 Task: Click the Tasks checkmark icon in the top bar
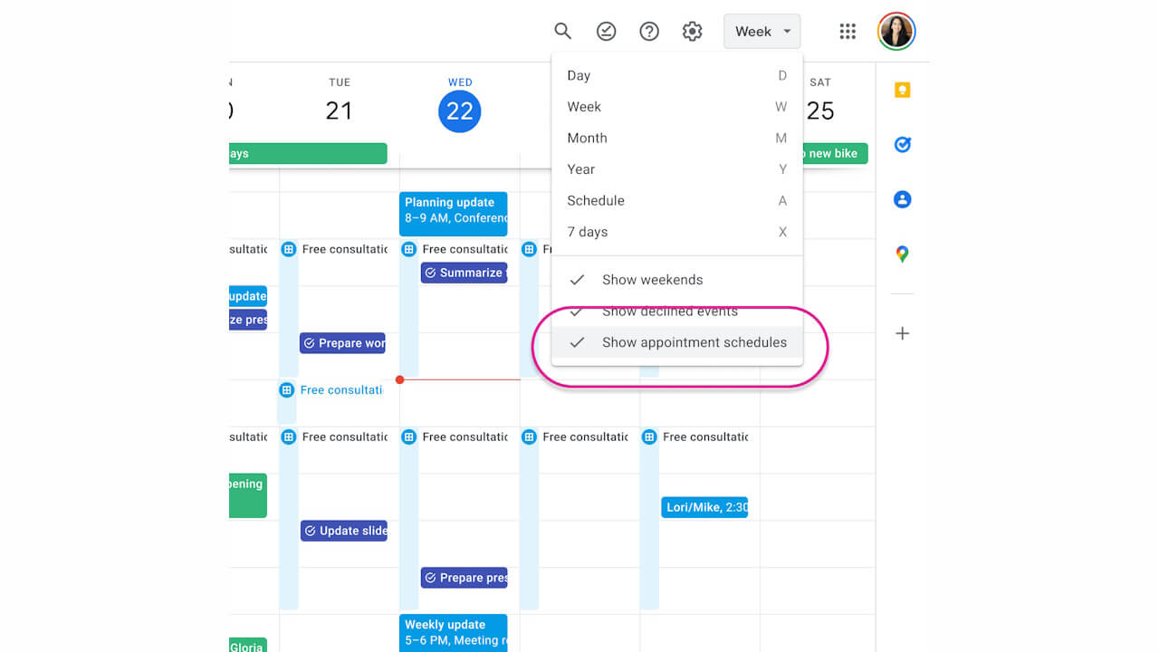[x=606, y=30]
